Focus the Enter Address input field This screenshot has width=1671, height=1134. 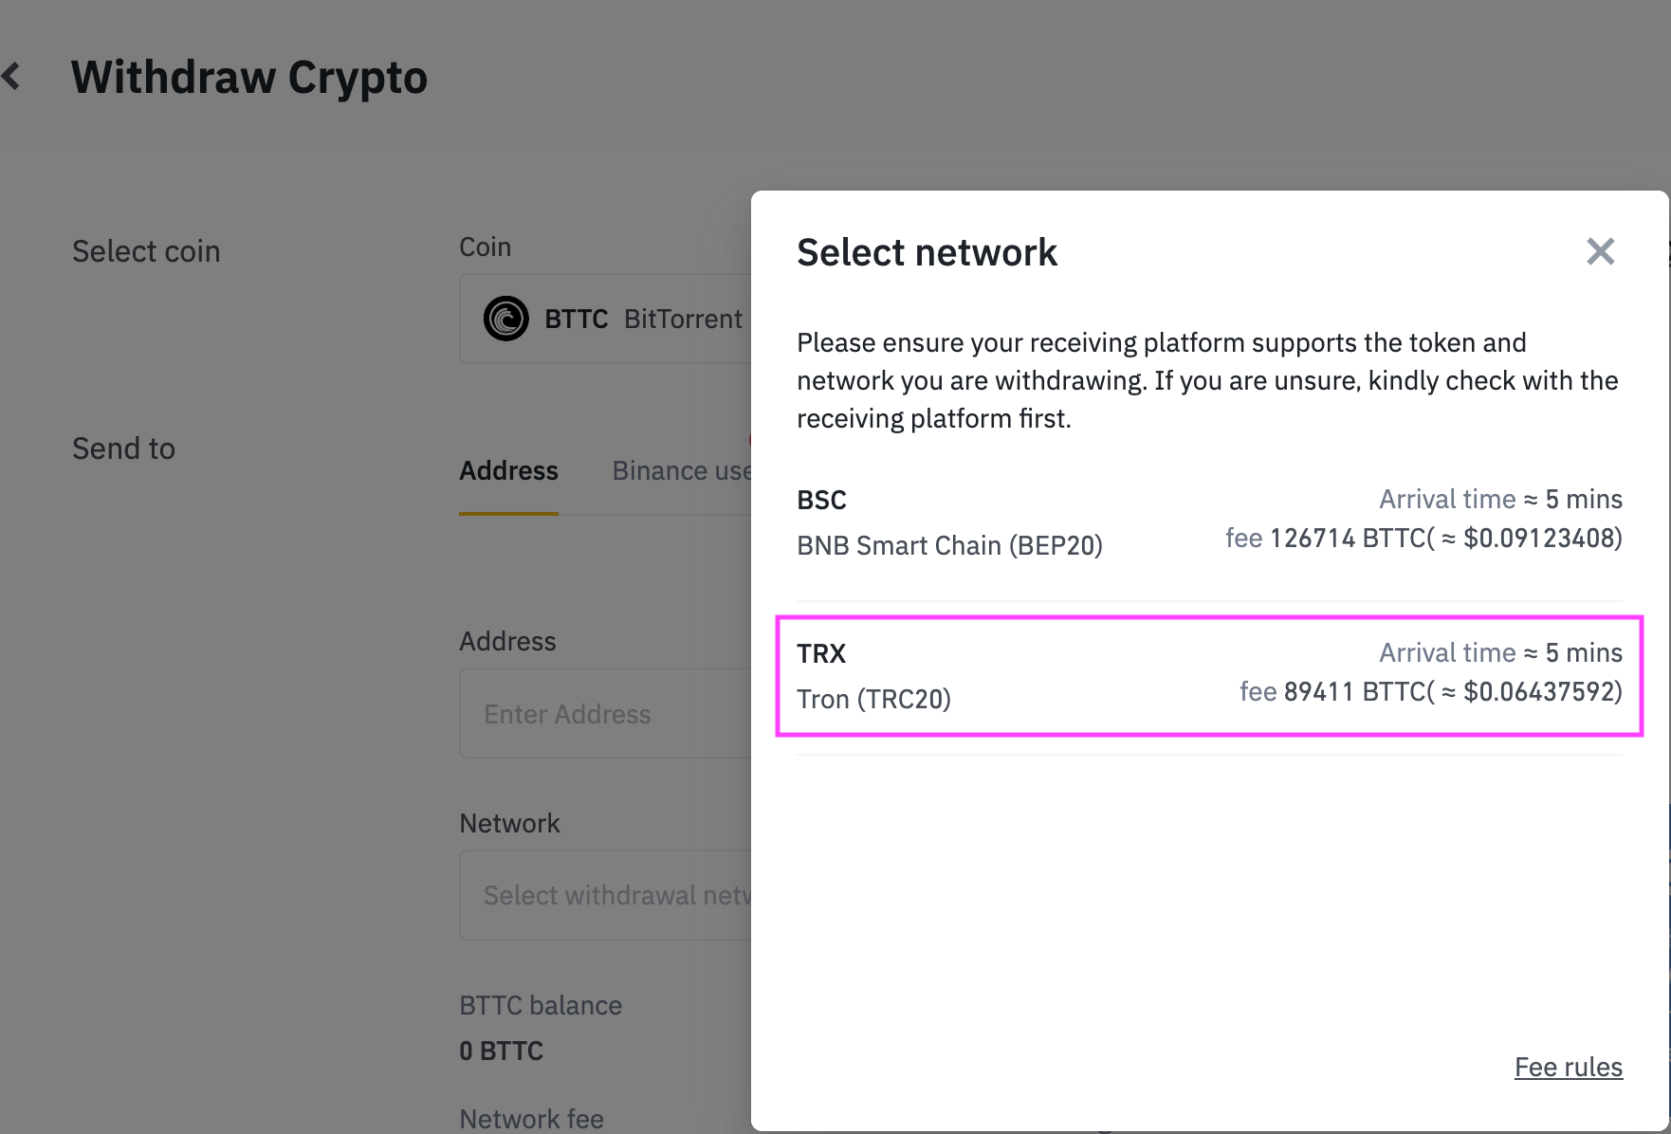(607, 714)
